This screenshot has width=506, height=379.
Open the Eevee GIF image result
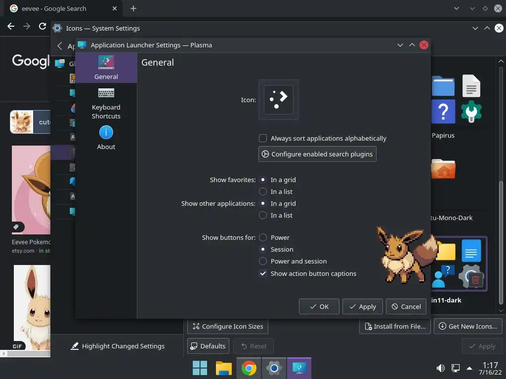32,307
